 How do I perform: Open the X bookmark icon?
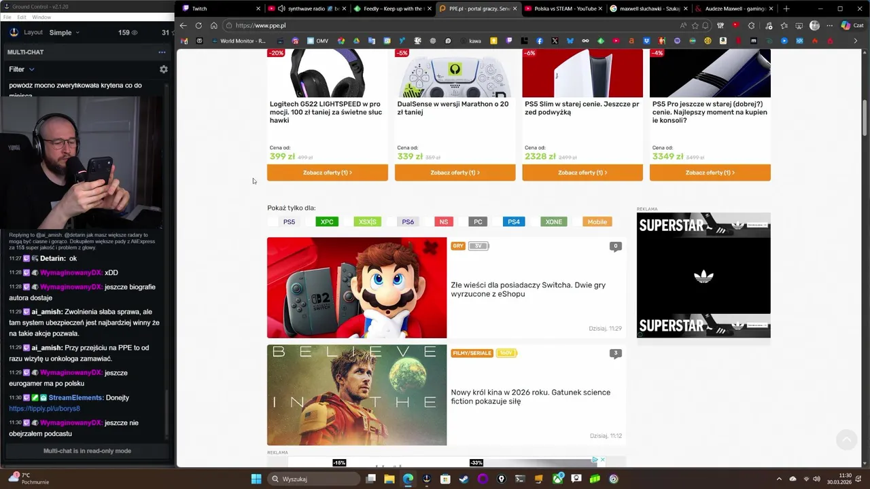click(x=555, y=41)
